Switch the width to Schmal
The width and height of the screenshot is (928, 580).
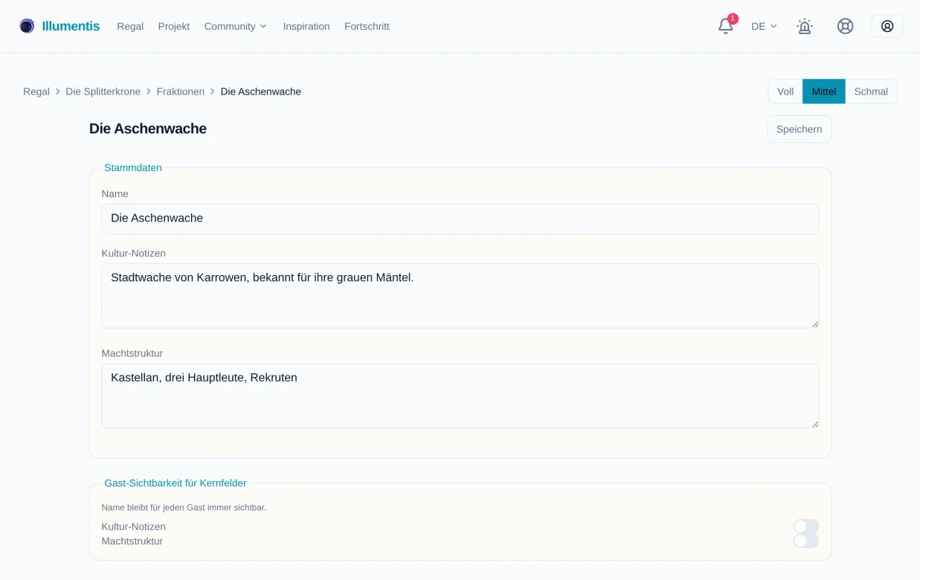pyautogui.click(x=871, y=91)
